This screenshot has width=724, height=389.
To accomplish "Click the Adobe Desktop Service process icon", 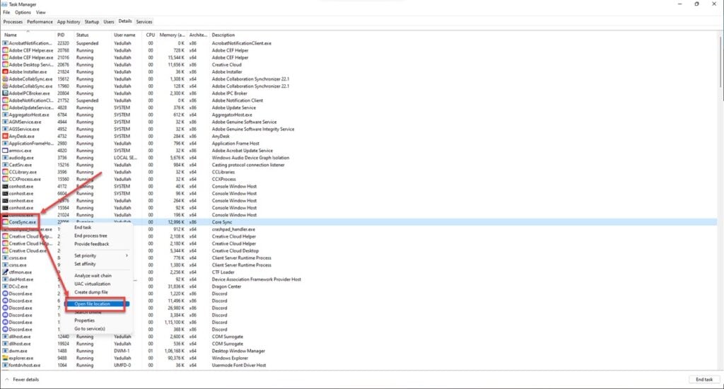I will (x=5, y=64).
